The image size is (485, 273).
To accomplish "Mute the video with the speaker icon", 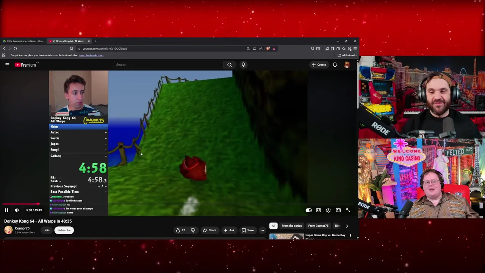I will tap(17, 210).
